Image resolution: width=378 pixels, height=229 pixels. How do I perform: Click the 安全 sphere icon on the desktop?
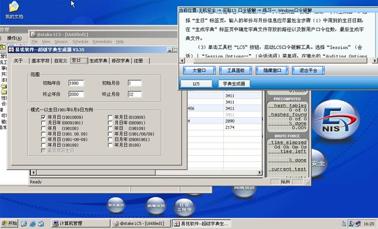tap(319, 163)
